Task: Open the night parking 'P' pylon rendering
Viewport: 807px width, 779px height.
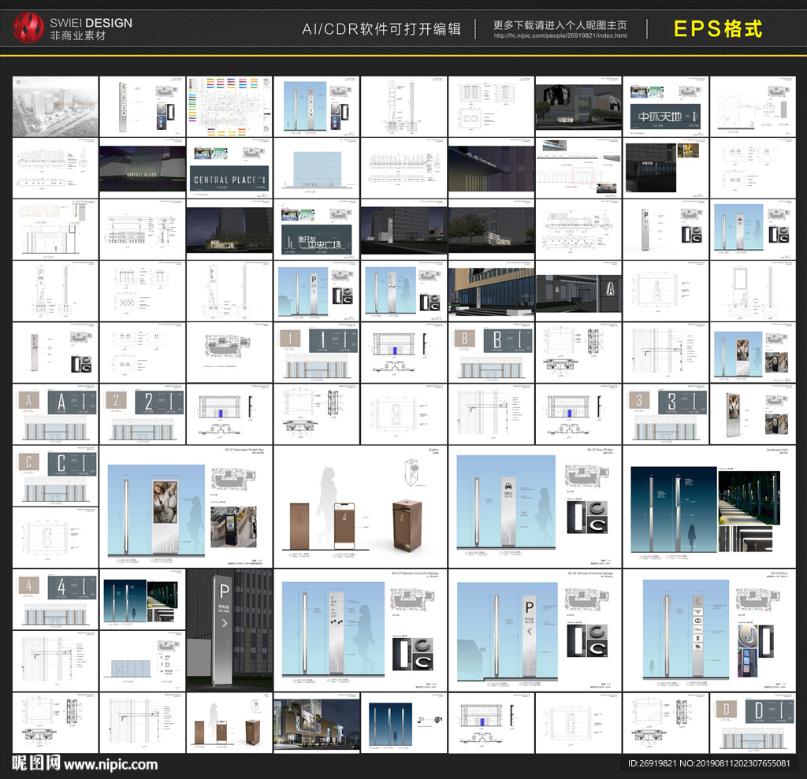Action: click(229, 630)
